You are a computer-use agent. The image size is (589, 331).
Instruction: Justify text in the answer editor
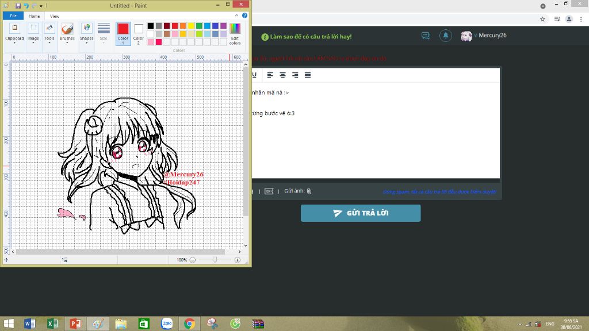point(308,75)
